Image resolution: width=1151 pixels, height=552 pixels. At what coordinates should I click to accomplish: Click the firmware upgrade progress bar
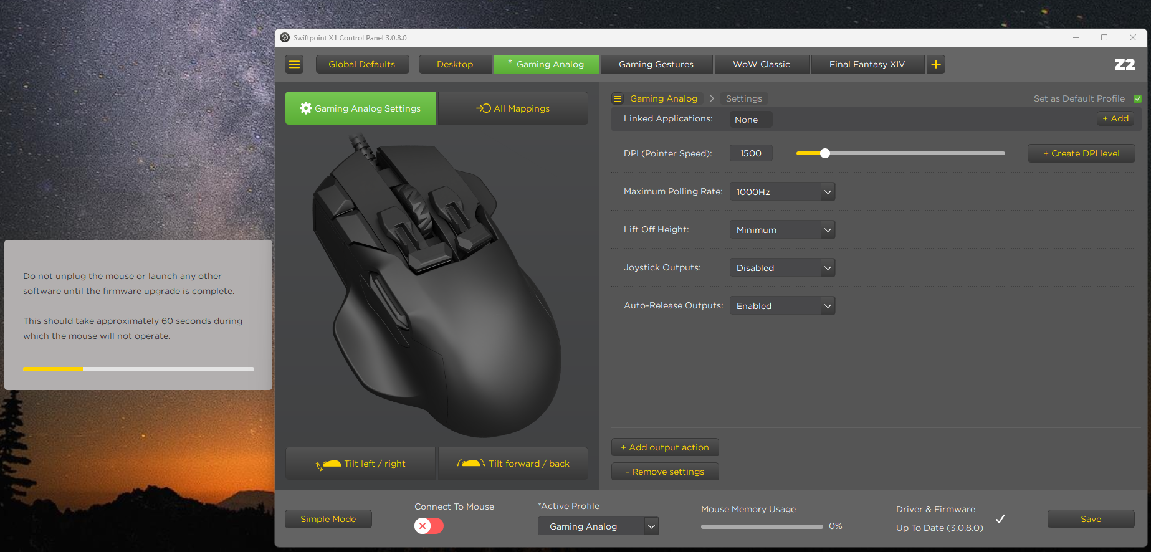(138, 369)
